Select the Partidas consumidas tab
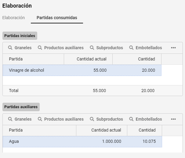Screen dimensions: 185x158 point(57,18)
